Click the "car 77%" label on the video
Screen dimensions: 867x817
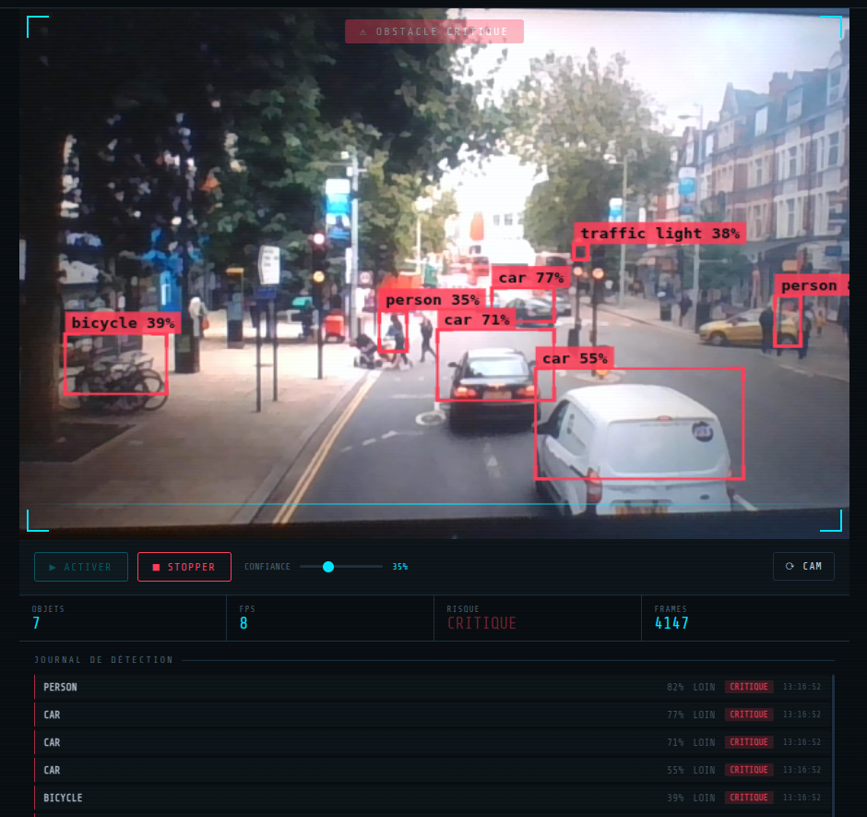[531, 278]
